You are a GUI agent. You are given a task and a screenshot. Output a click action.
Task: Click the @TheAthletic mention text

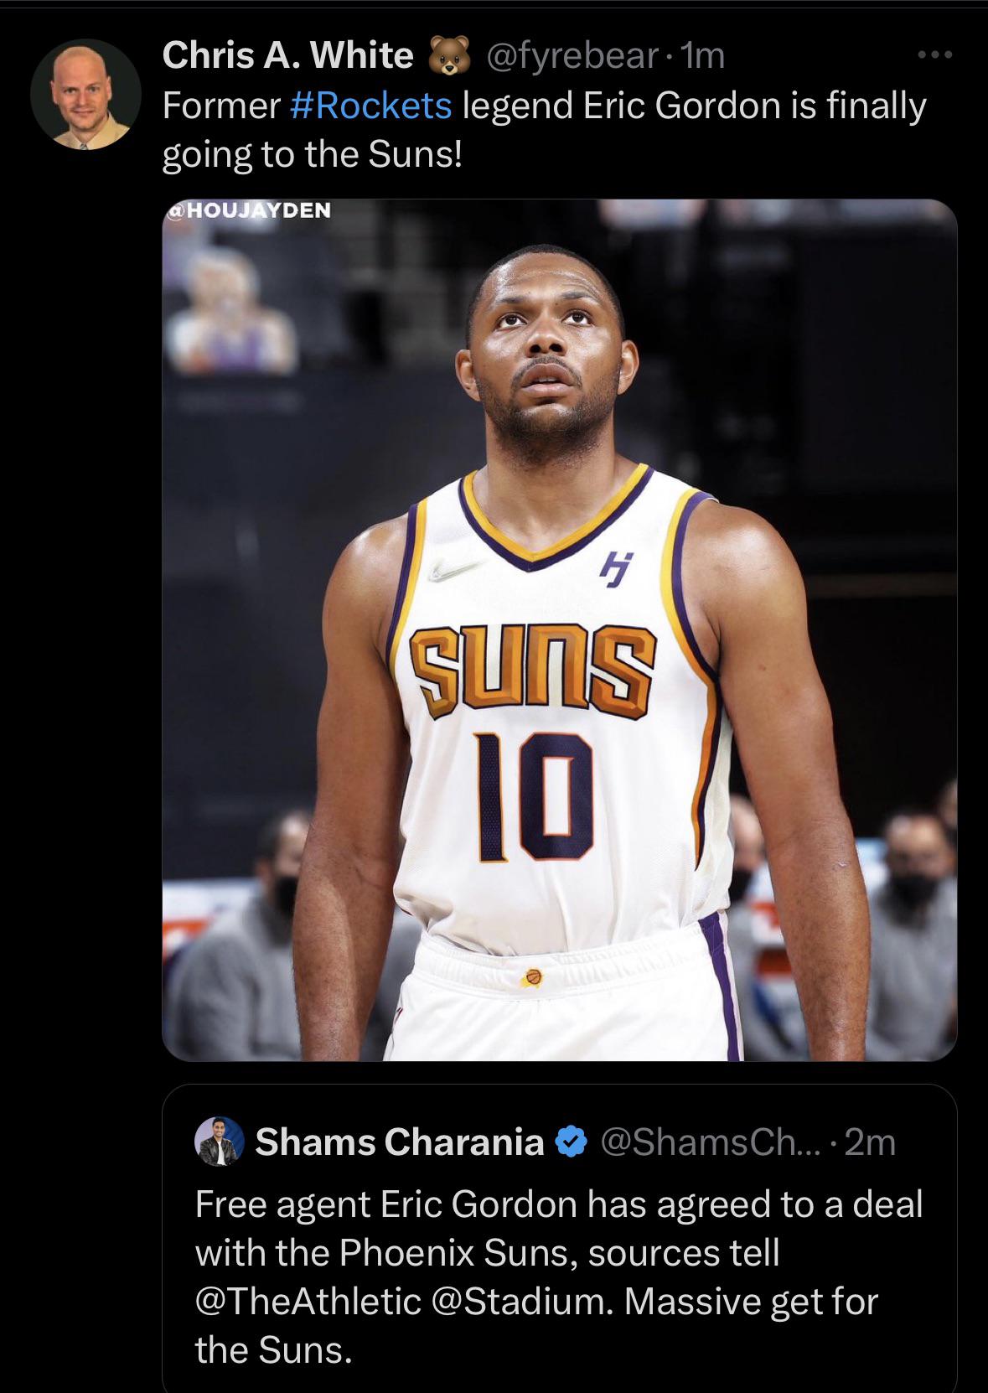(308, 1301)
